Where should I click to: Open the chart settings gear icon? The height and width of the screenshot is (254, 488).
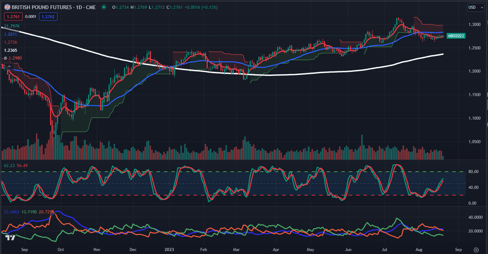tap(476, 250)
